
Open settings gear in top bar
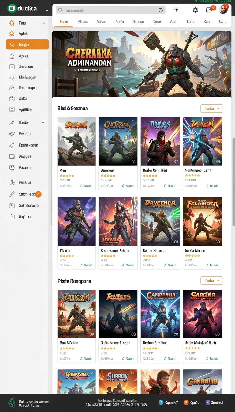coord(195,10)
